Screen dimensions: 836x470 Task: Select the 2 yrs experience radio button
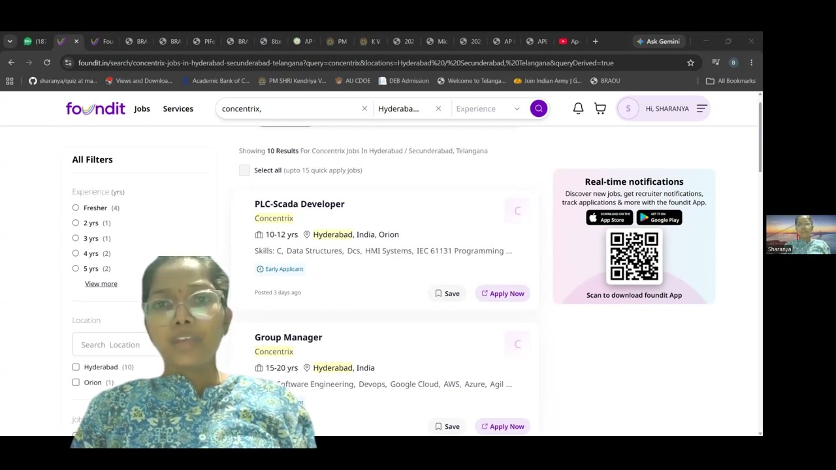(x=76, y=223)
